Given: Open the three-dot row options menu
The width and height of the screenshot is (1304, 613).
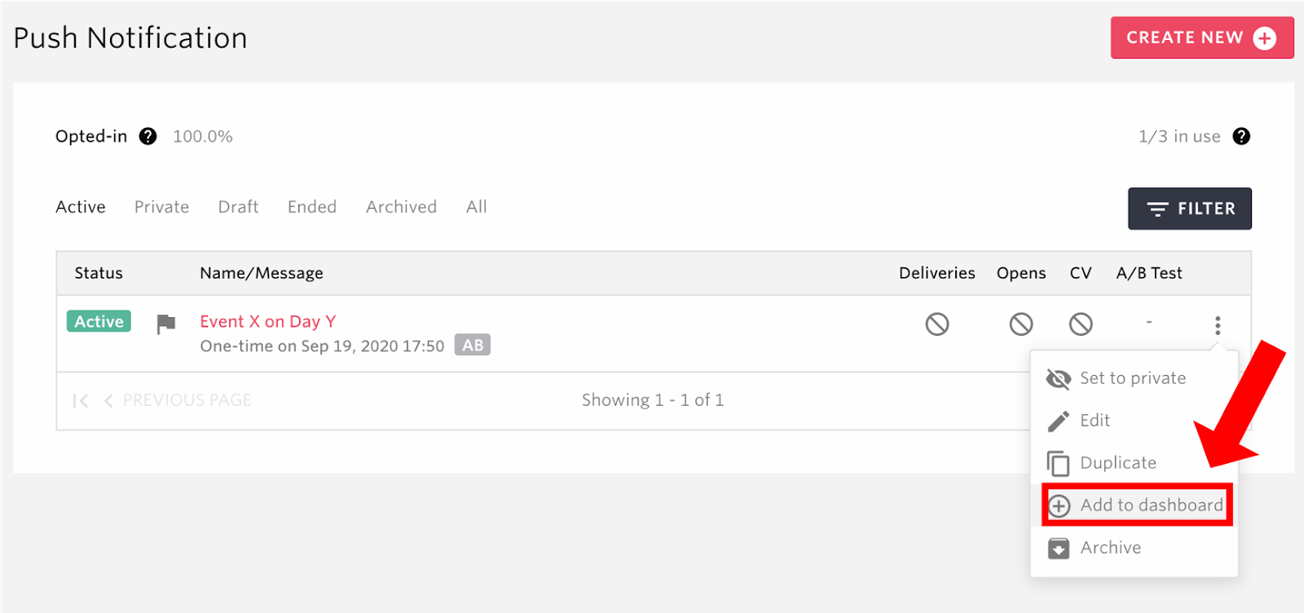Looking at the screenshot, I should click(x=1218, y=325).
